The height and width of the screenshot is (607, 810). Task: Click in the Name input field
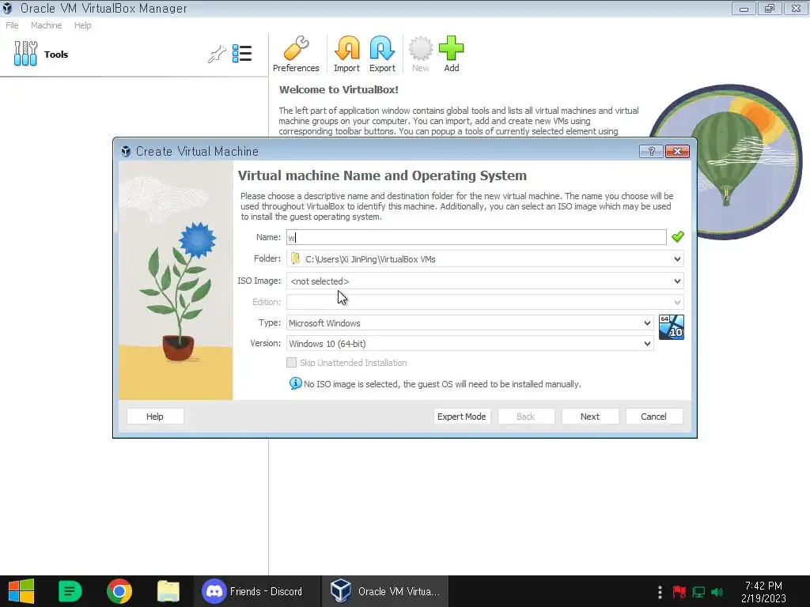click(476, 237)
